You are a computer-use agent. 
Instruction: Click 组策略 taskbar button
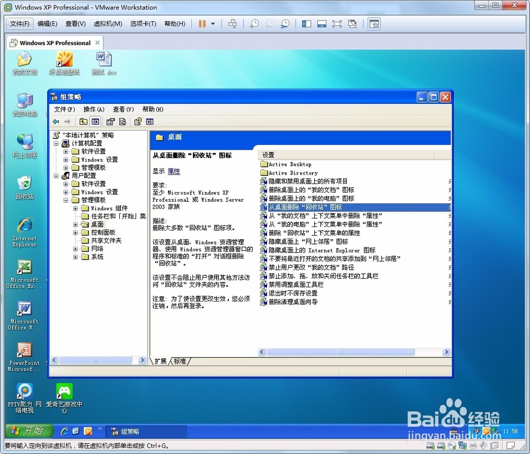coord(146,431)
